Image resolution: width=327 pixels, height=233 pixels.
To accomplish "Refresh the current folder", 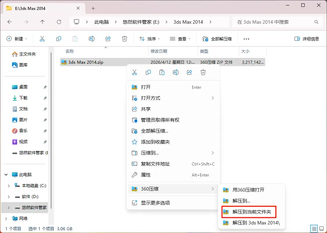I will pyautogui.click(x=59, y=22).
